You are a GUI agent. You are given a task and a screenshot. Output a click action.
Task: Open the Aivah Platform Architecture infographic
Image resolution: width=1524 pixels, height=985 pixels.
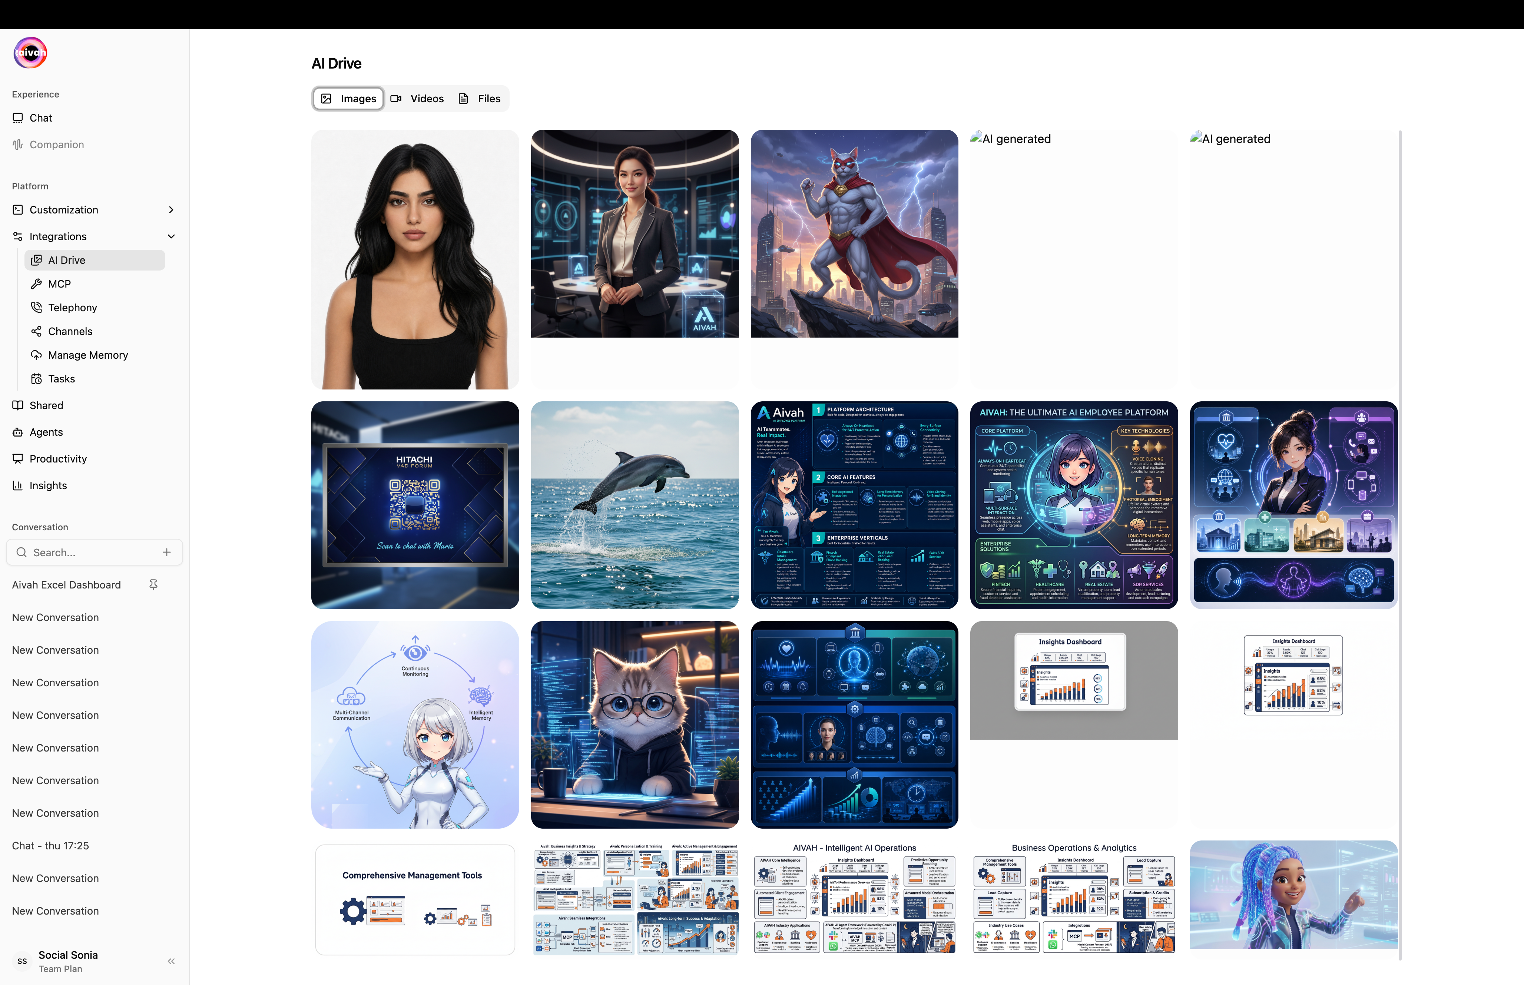click(854, 505)
